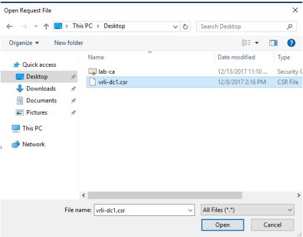
Task: Click the Documents page icon
Action: pos(20,101)
